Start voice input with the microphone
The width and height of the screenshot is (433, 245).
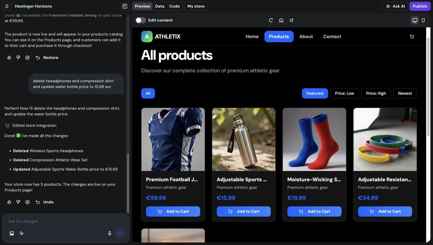pyautogui.click(x=110, y=233)
